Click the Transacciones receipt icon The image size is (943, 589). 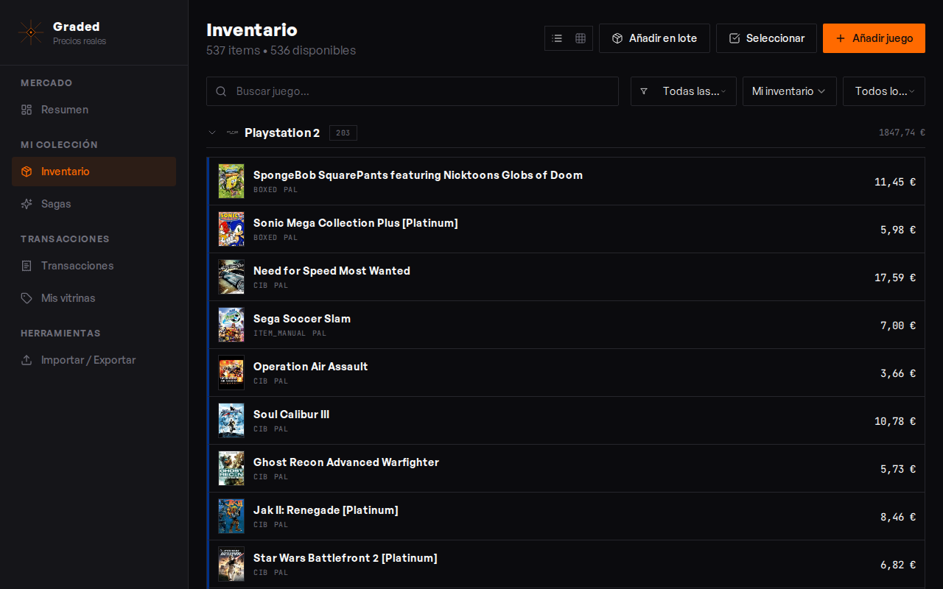click(27, 266)
